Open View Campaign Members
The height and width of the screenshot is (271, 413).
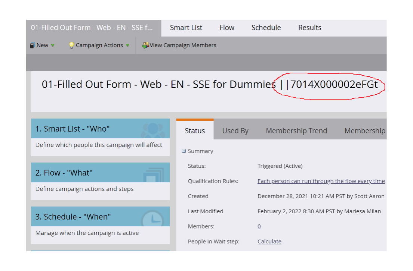[x=179, y=45]
